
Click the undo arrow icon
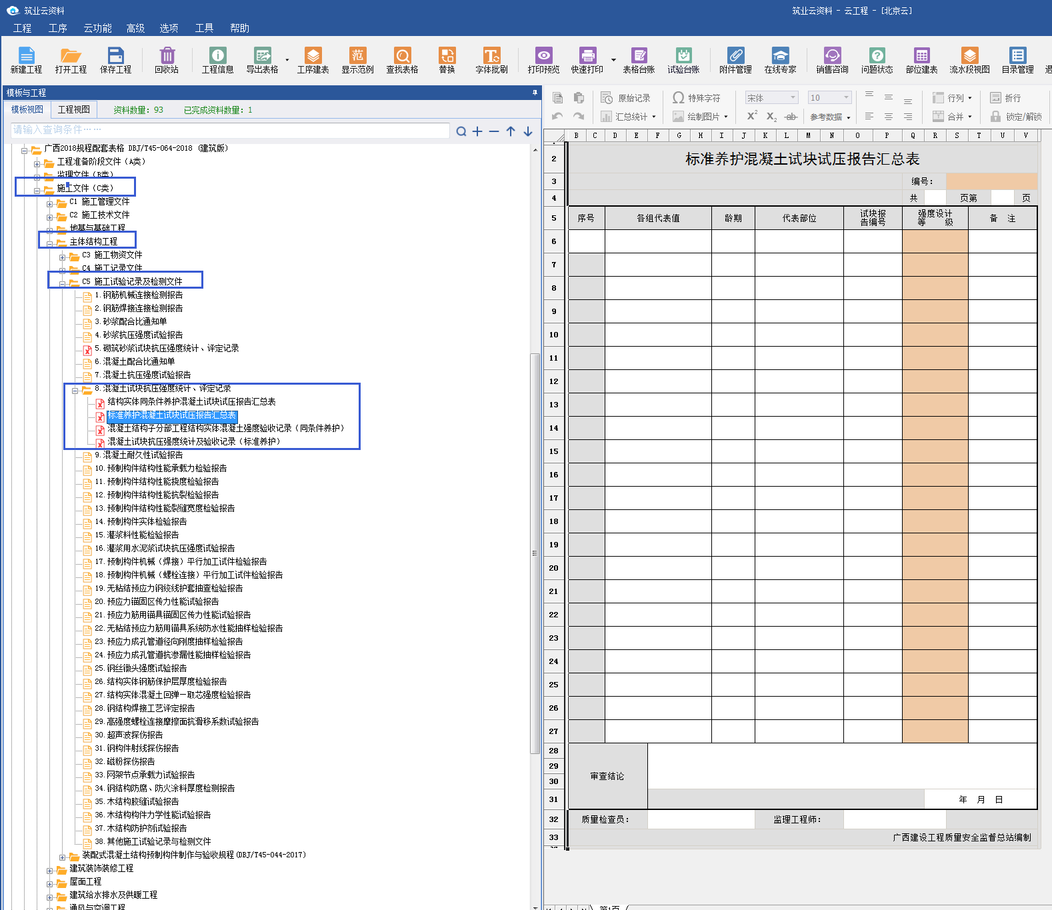[558, 116]
